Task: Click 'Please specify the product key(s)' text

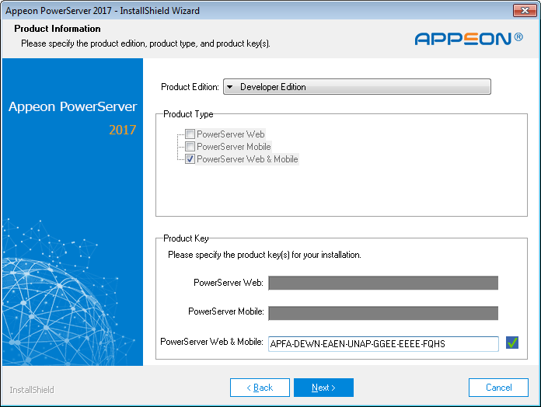Action: (264, 255)
